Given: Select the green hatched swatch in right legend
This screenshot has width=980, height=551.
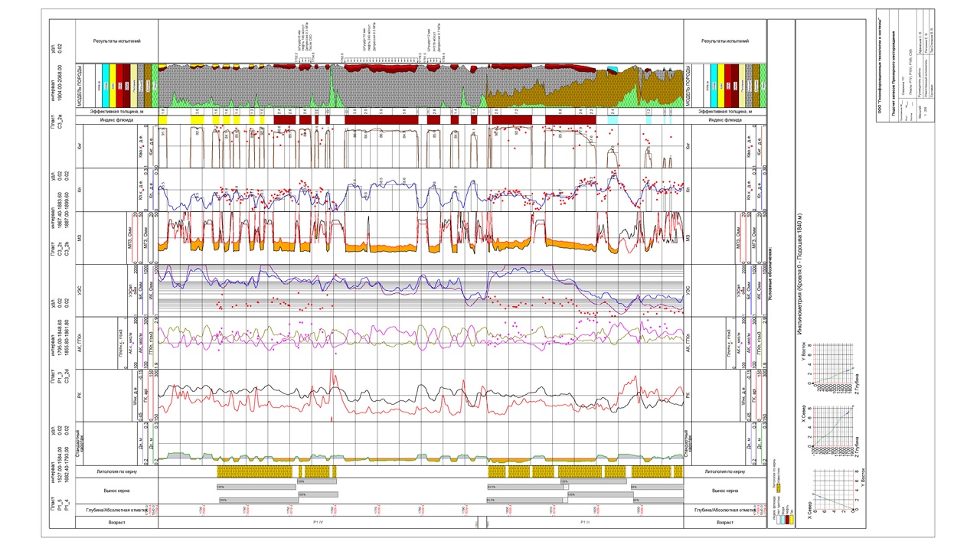Looking at the screenshot, I should [763, 86].
